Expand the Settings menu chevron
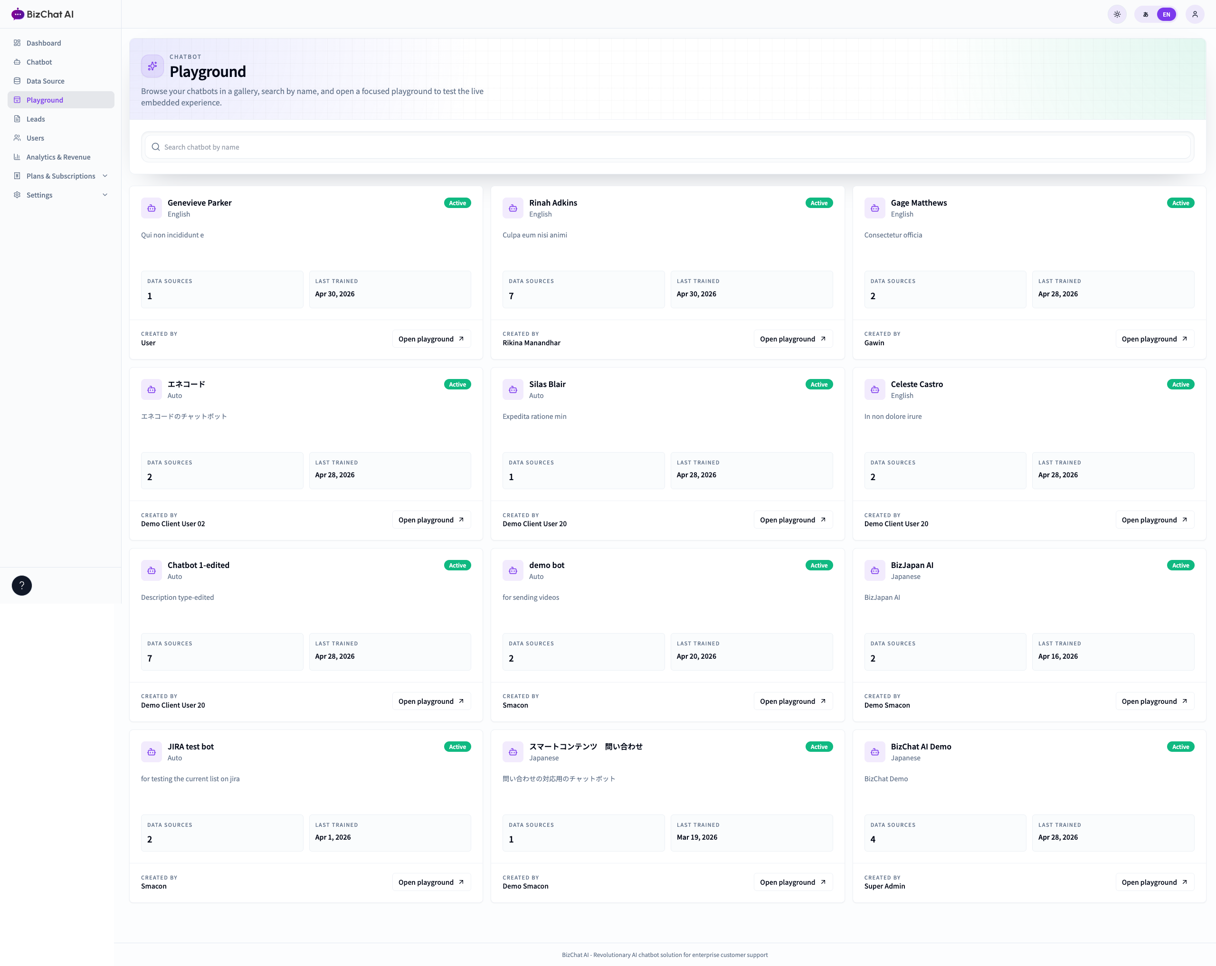1216x966 pixels. click(105, 195)
